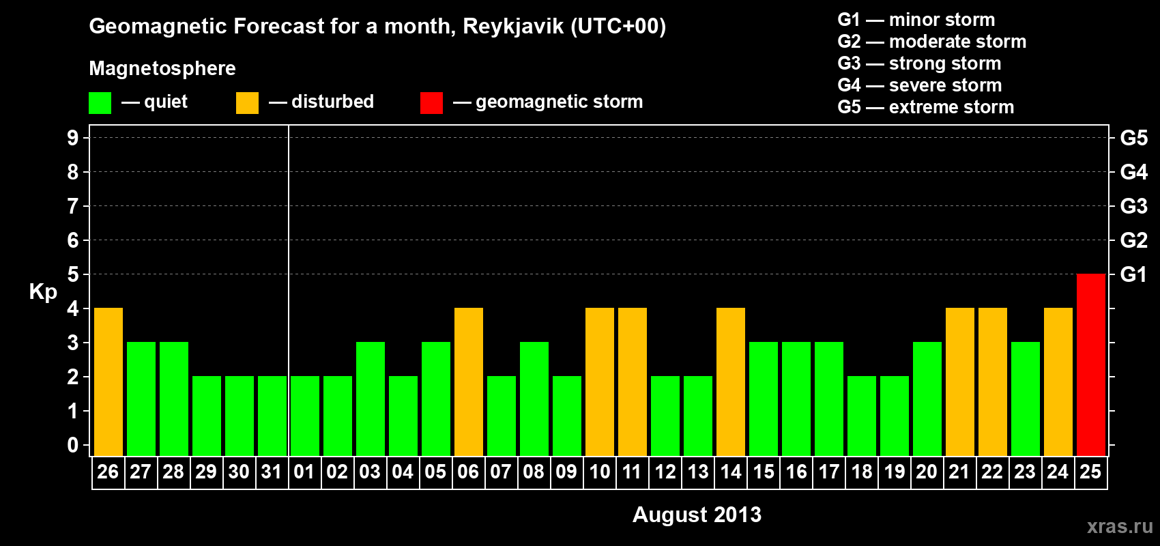The image size is (1160, 546).
Task: Click date label 30 on the axis
Action: point(239,472)
